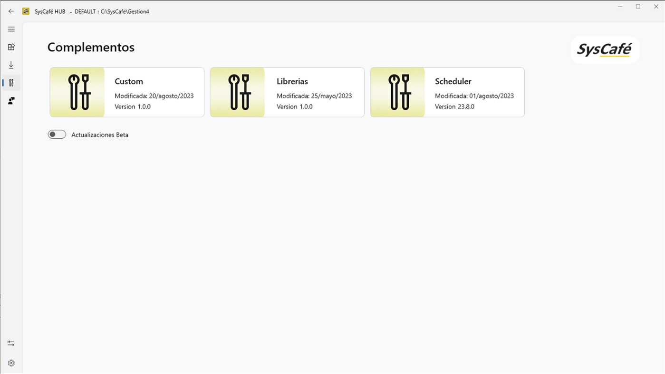665x374 pixels.
Task: Open Settings via the gear icon
Action: (x=11, y=363)
